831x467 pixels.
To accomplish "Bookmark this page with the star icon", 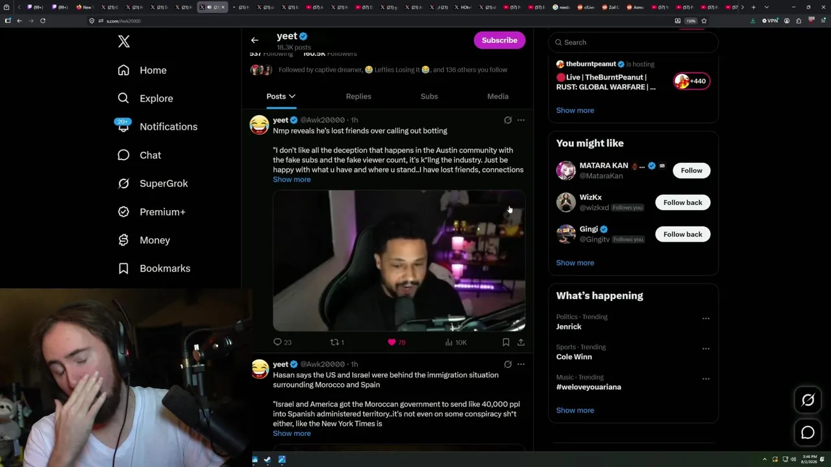I will (704, 21).
